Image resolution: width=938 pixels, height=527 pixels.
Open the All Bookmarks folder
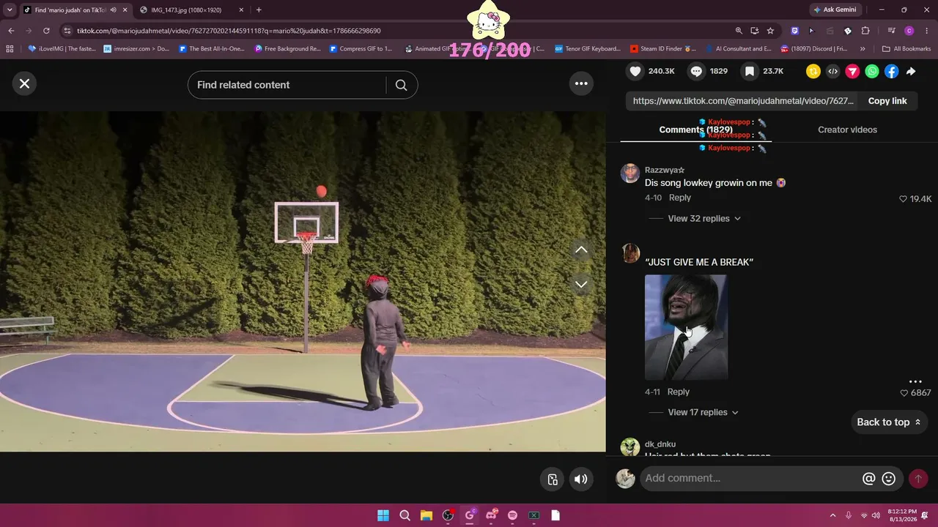(906, 49)
